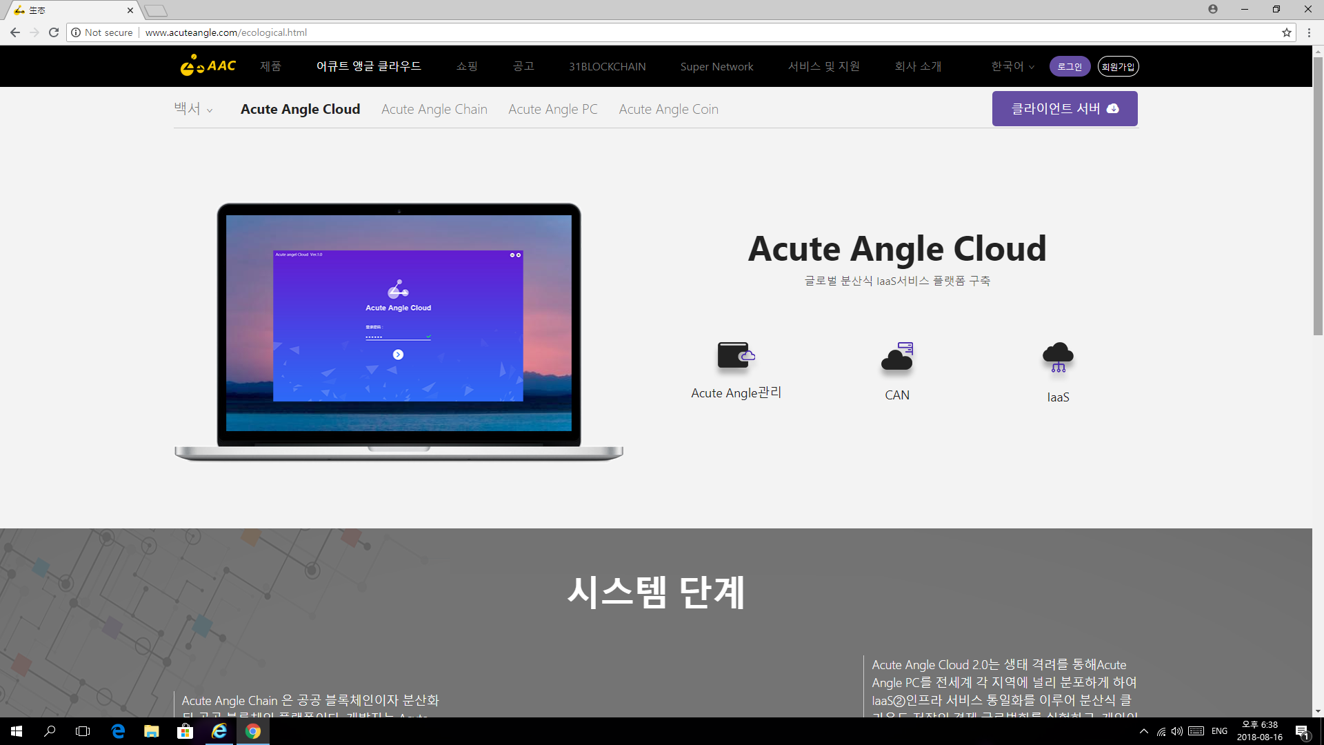Viewport: 1324px width, 745px height.
Task: Click the Acute Angle management wallet icon
Action: tap(736, 355)
